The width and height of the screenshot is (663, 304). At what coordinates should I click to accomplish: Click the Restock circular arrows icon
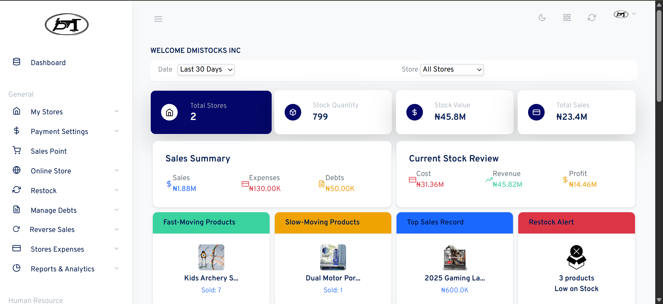pyautogui.click(x=17, y=190)
